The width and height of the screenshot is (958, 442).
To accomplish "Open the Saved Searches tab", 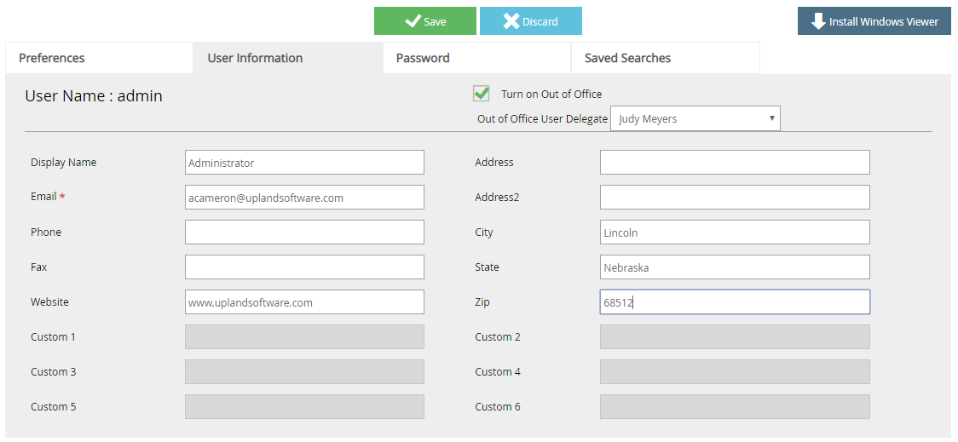I will [666, 58].
